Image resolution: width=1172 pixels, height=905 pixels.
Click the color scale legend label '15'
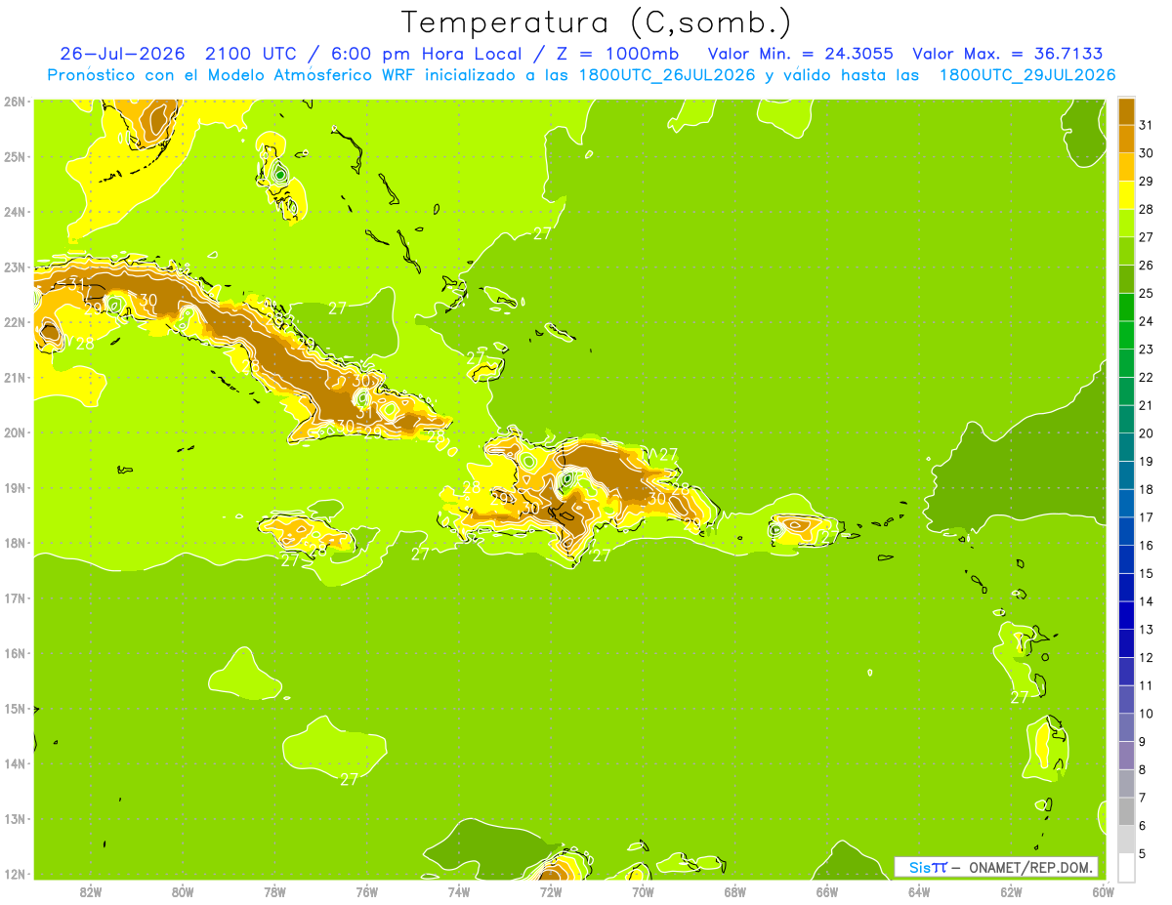click(1147, 573)
